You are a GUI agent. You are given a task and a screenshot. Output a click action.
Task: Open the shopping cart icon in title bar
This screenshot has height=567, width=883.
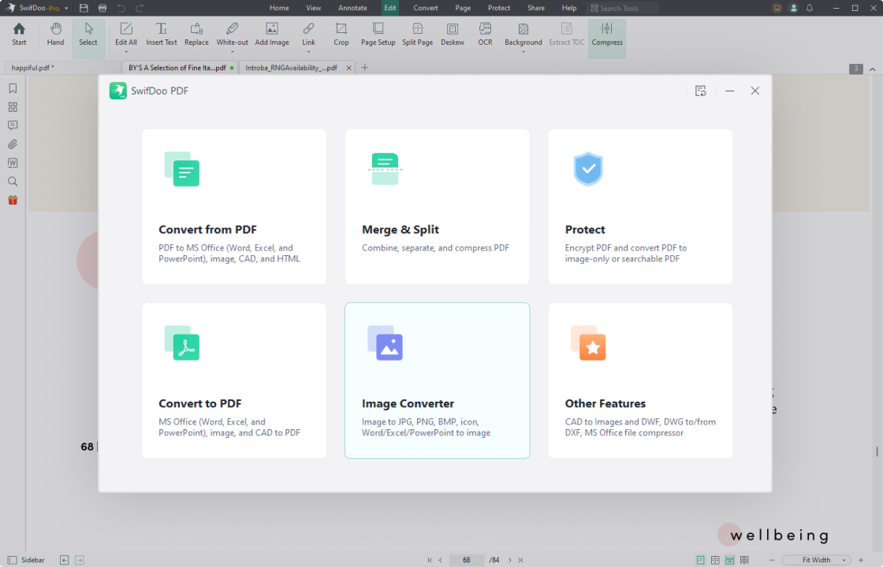point(777,8)
